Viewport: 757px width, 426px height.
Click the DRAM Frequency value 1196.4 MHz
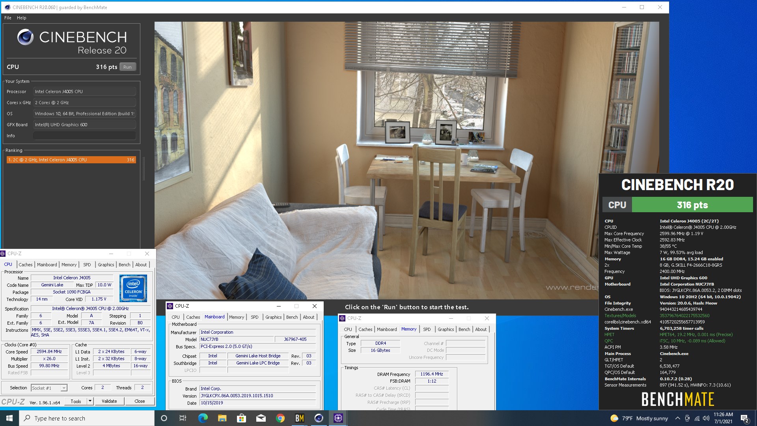pos(432,374)
